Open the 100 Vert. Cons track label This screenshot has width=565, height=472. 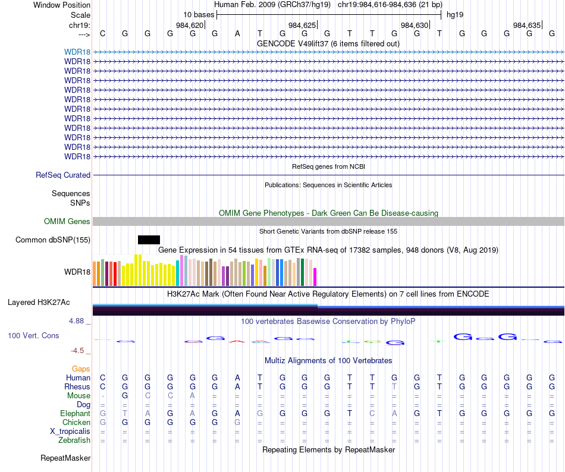pyautogui.click(x=33, y=335)
